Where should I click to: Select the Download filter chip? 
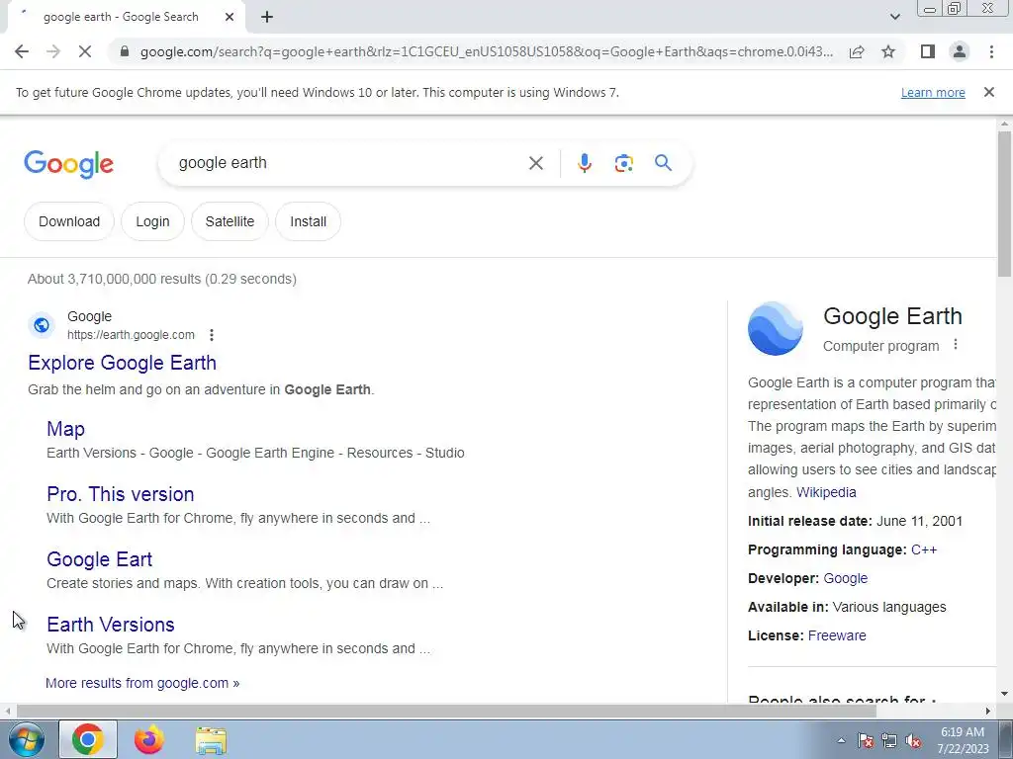click(x=69, y=221)
